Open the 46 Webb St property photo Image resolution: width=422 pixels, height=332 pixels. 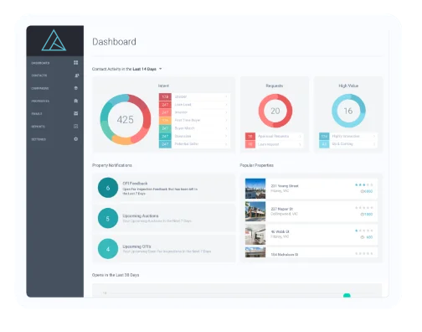coord(255,235)
